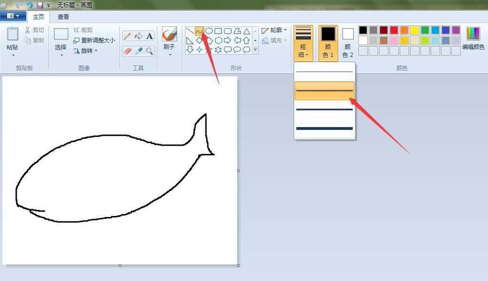Image resolution: width=488 pixels, height=281 pixels.
Task: Choose the Triangle shape
Action: [x=246, y=31]
